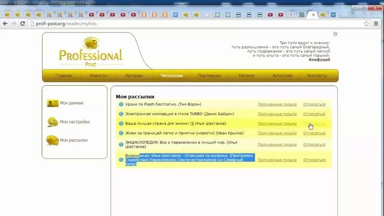Switch to the first browser tab
The width and height of the screenshot is (384, 216).
(7, 14)
